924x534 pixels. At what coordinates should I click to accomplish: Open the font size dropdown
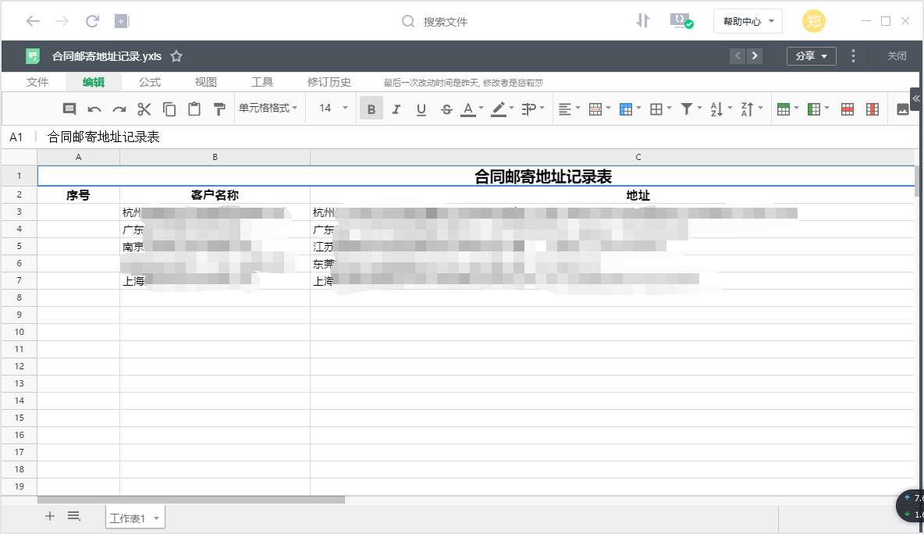tap(331, 109)
